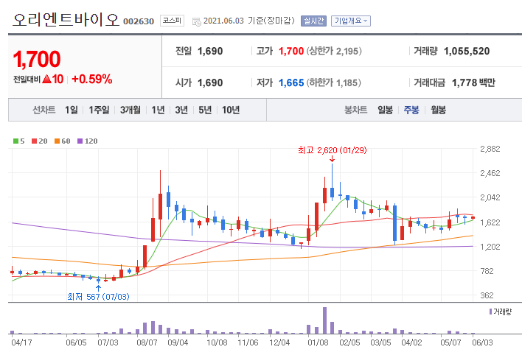Viewport: 522px width, 355px height.
Task: Click the 최저 567 (07/03) annotation
Action: tap(98, 297)
